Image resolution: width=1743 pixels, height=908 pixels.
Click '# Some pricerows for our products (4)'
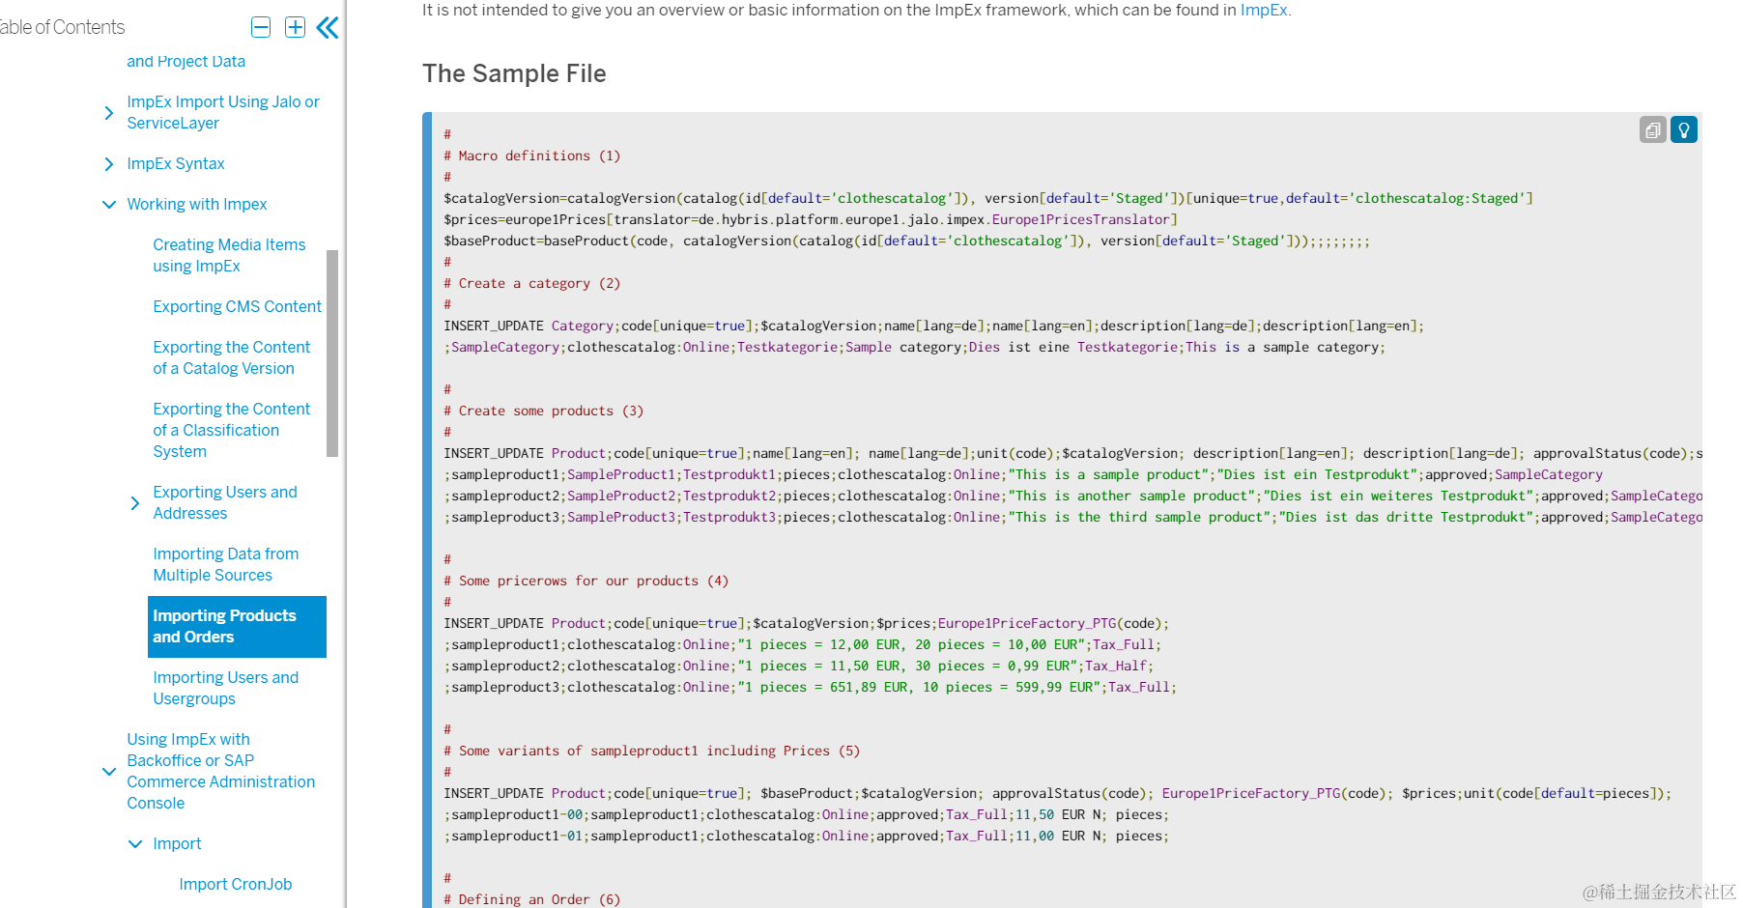pos(586,581)
